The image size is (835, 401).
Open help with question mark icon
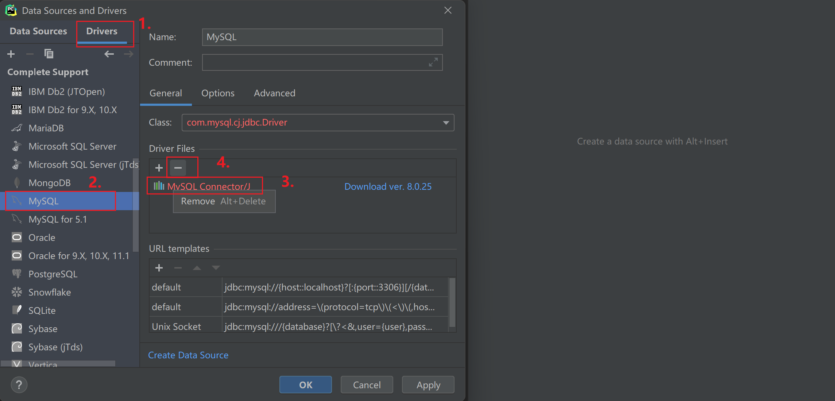(19, 385)
